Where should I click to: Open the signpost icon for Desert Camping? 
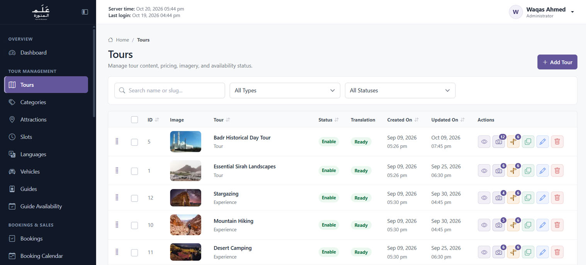tap(513, 252)
